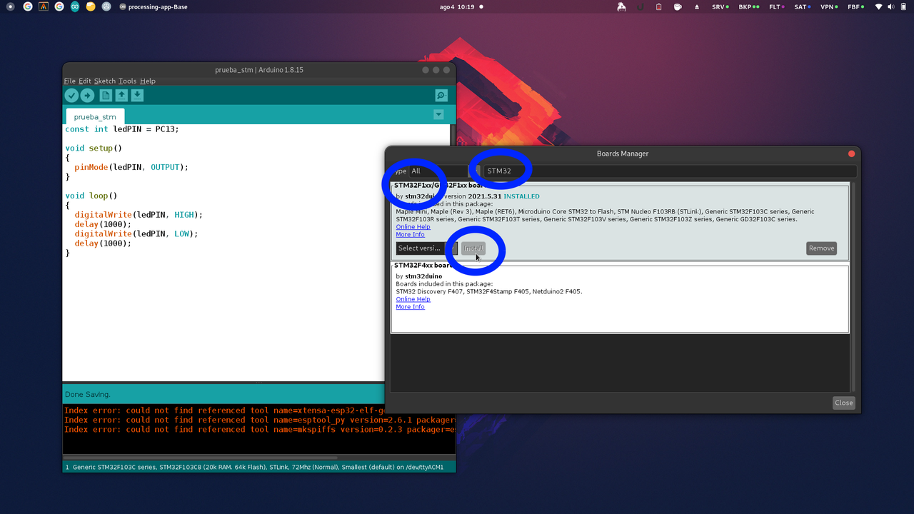
Task: Expand the sketch tab dropdown arrow
Action: click(438, 115)
